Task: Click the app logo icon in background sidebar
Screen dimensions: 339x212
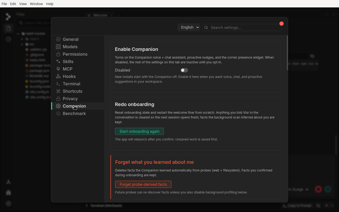Action: [8, 17]
